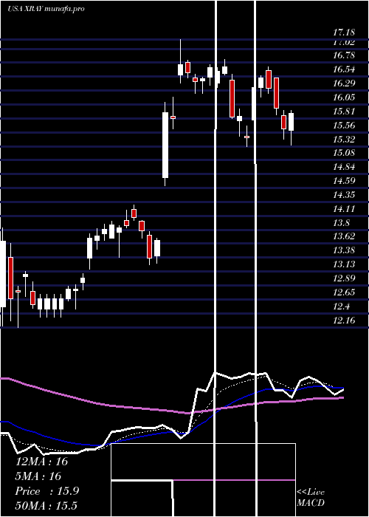Select the 14.59 price axis label
The width and height of the screenshot is (369, 517).
pyautogui.click(x=344, y=181)
